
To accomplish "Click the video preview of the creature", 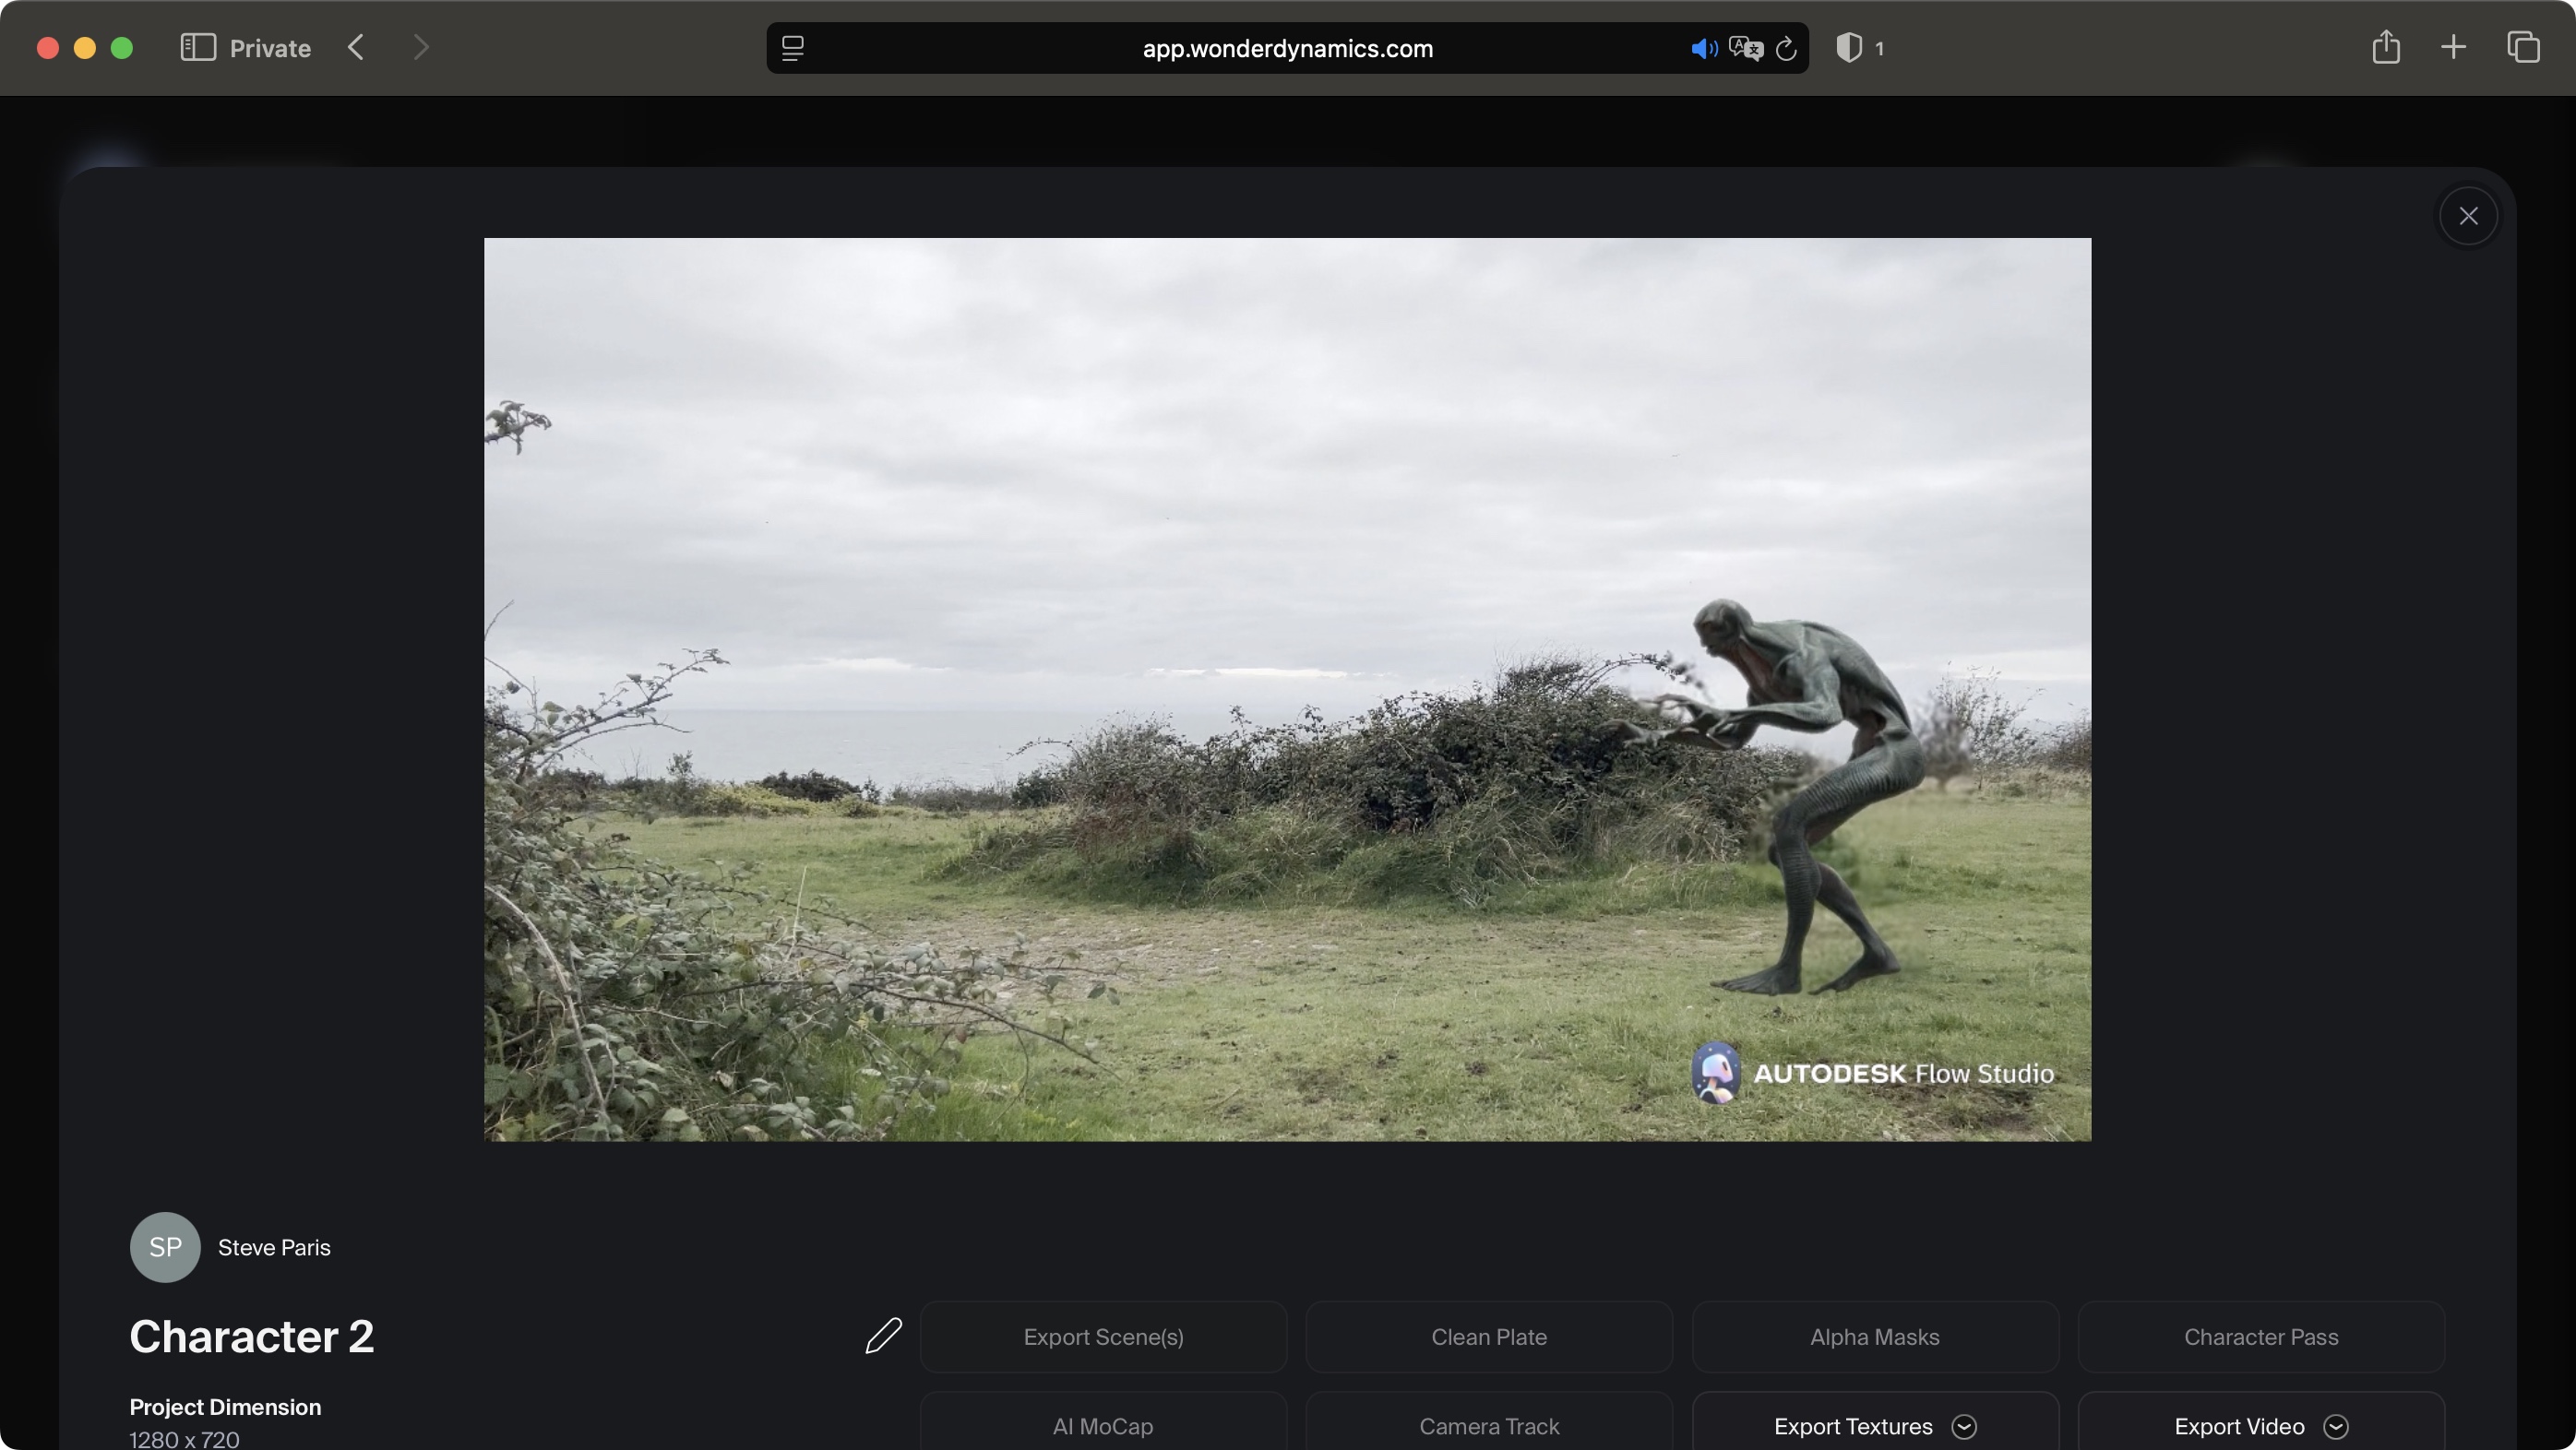I will click(1287, 689).
